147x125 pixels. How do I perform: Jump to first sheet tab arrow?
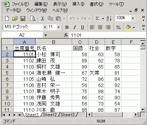[4, 115]
